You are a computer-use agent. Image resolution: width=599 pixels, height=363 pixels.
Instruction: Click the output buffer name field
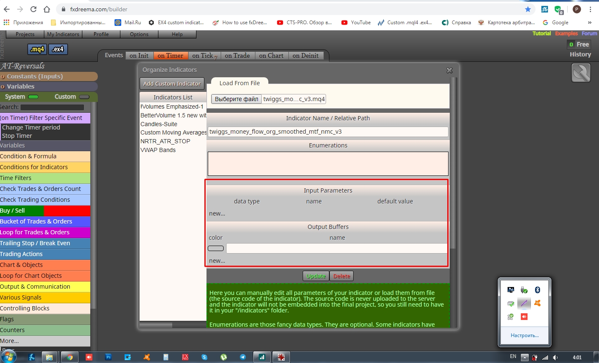(337, 248)
